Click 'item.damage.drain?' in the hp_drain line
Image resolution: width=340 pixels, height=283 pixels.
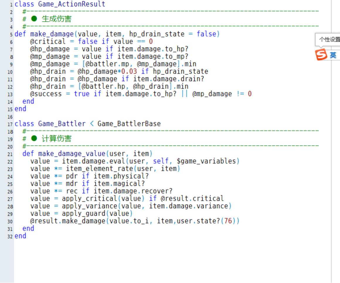click(x=169, y=79)
